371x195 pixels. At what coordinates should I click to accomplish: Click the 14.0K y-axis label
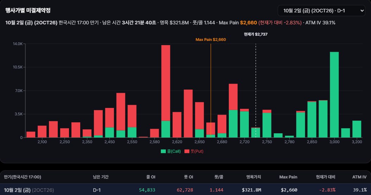click(x=18, y=44)
